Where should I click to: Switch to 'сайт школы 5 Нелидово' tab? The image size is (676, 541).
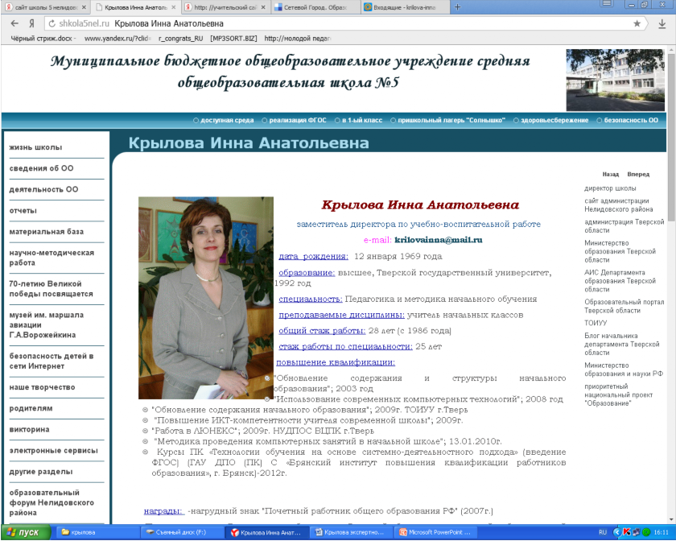coord(44,7)
